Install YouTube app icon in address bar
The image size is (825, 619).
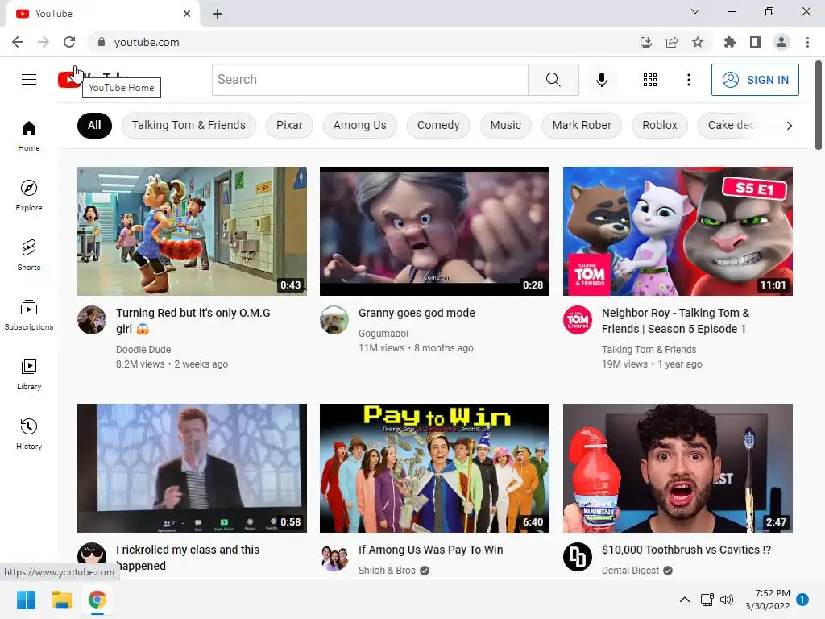[x=646, y=42]
